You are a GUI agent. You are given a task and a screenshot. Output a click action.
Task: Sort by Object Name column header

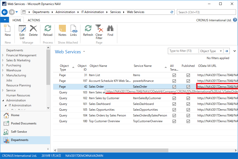[x=98, y=66]
